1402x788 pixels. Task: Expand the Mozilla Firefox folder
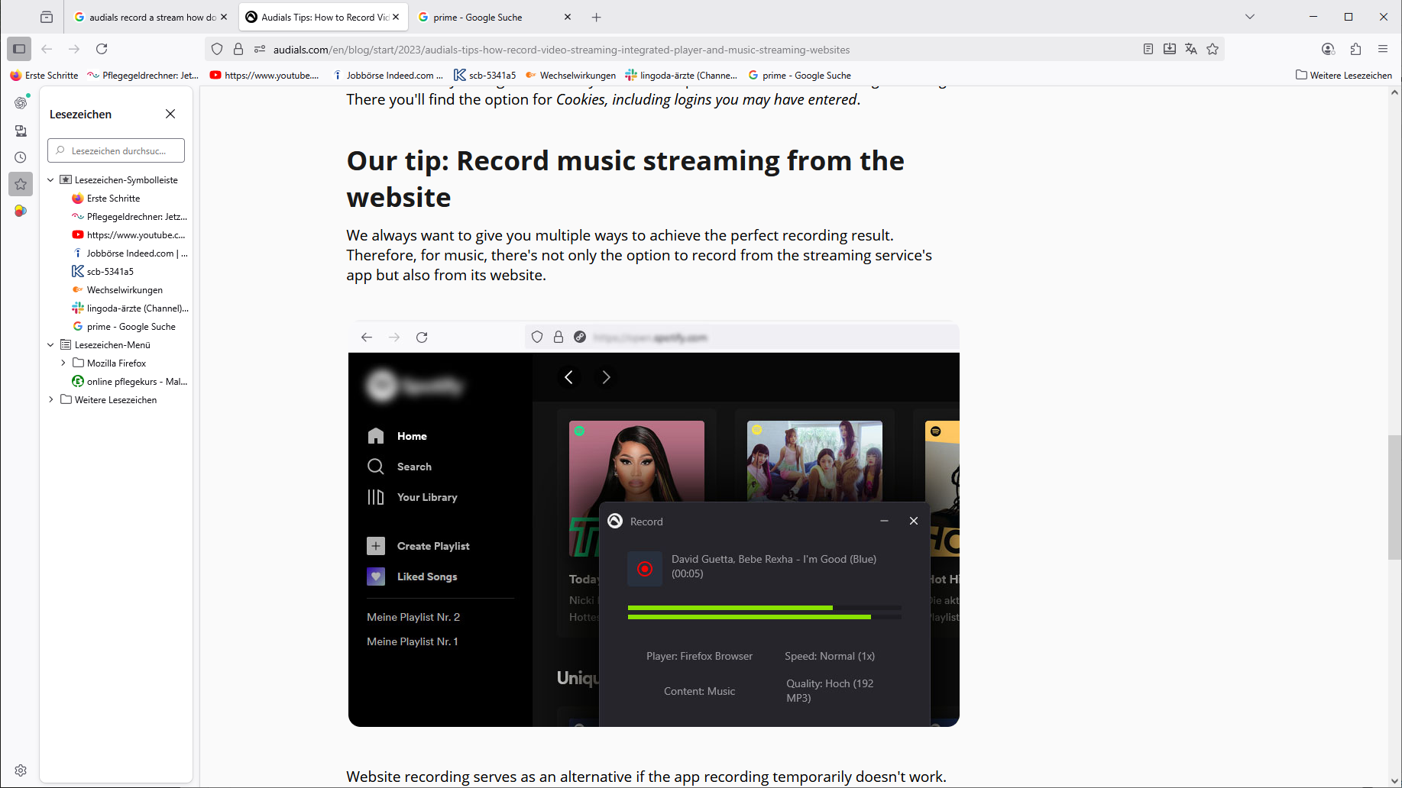pyautogui.click(x=63, y=363)
